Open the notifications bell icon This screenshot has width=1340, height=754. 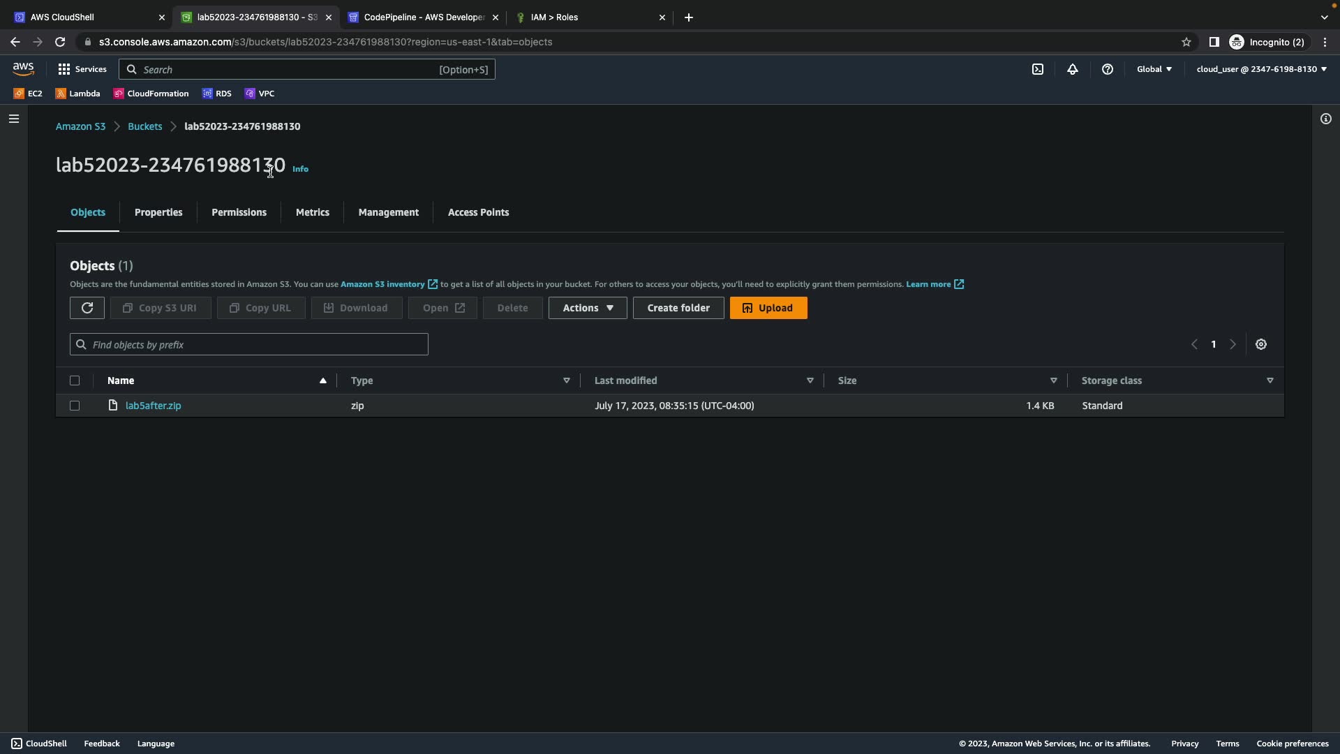pyautogui.click(x=1073, y=69)
